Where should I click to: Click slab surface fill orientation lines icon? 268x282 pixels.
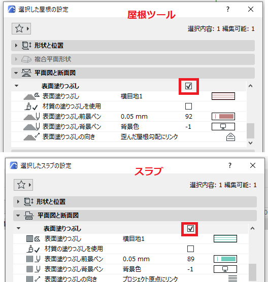232,278
